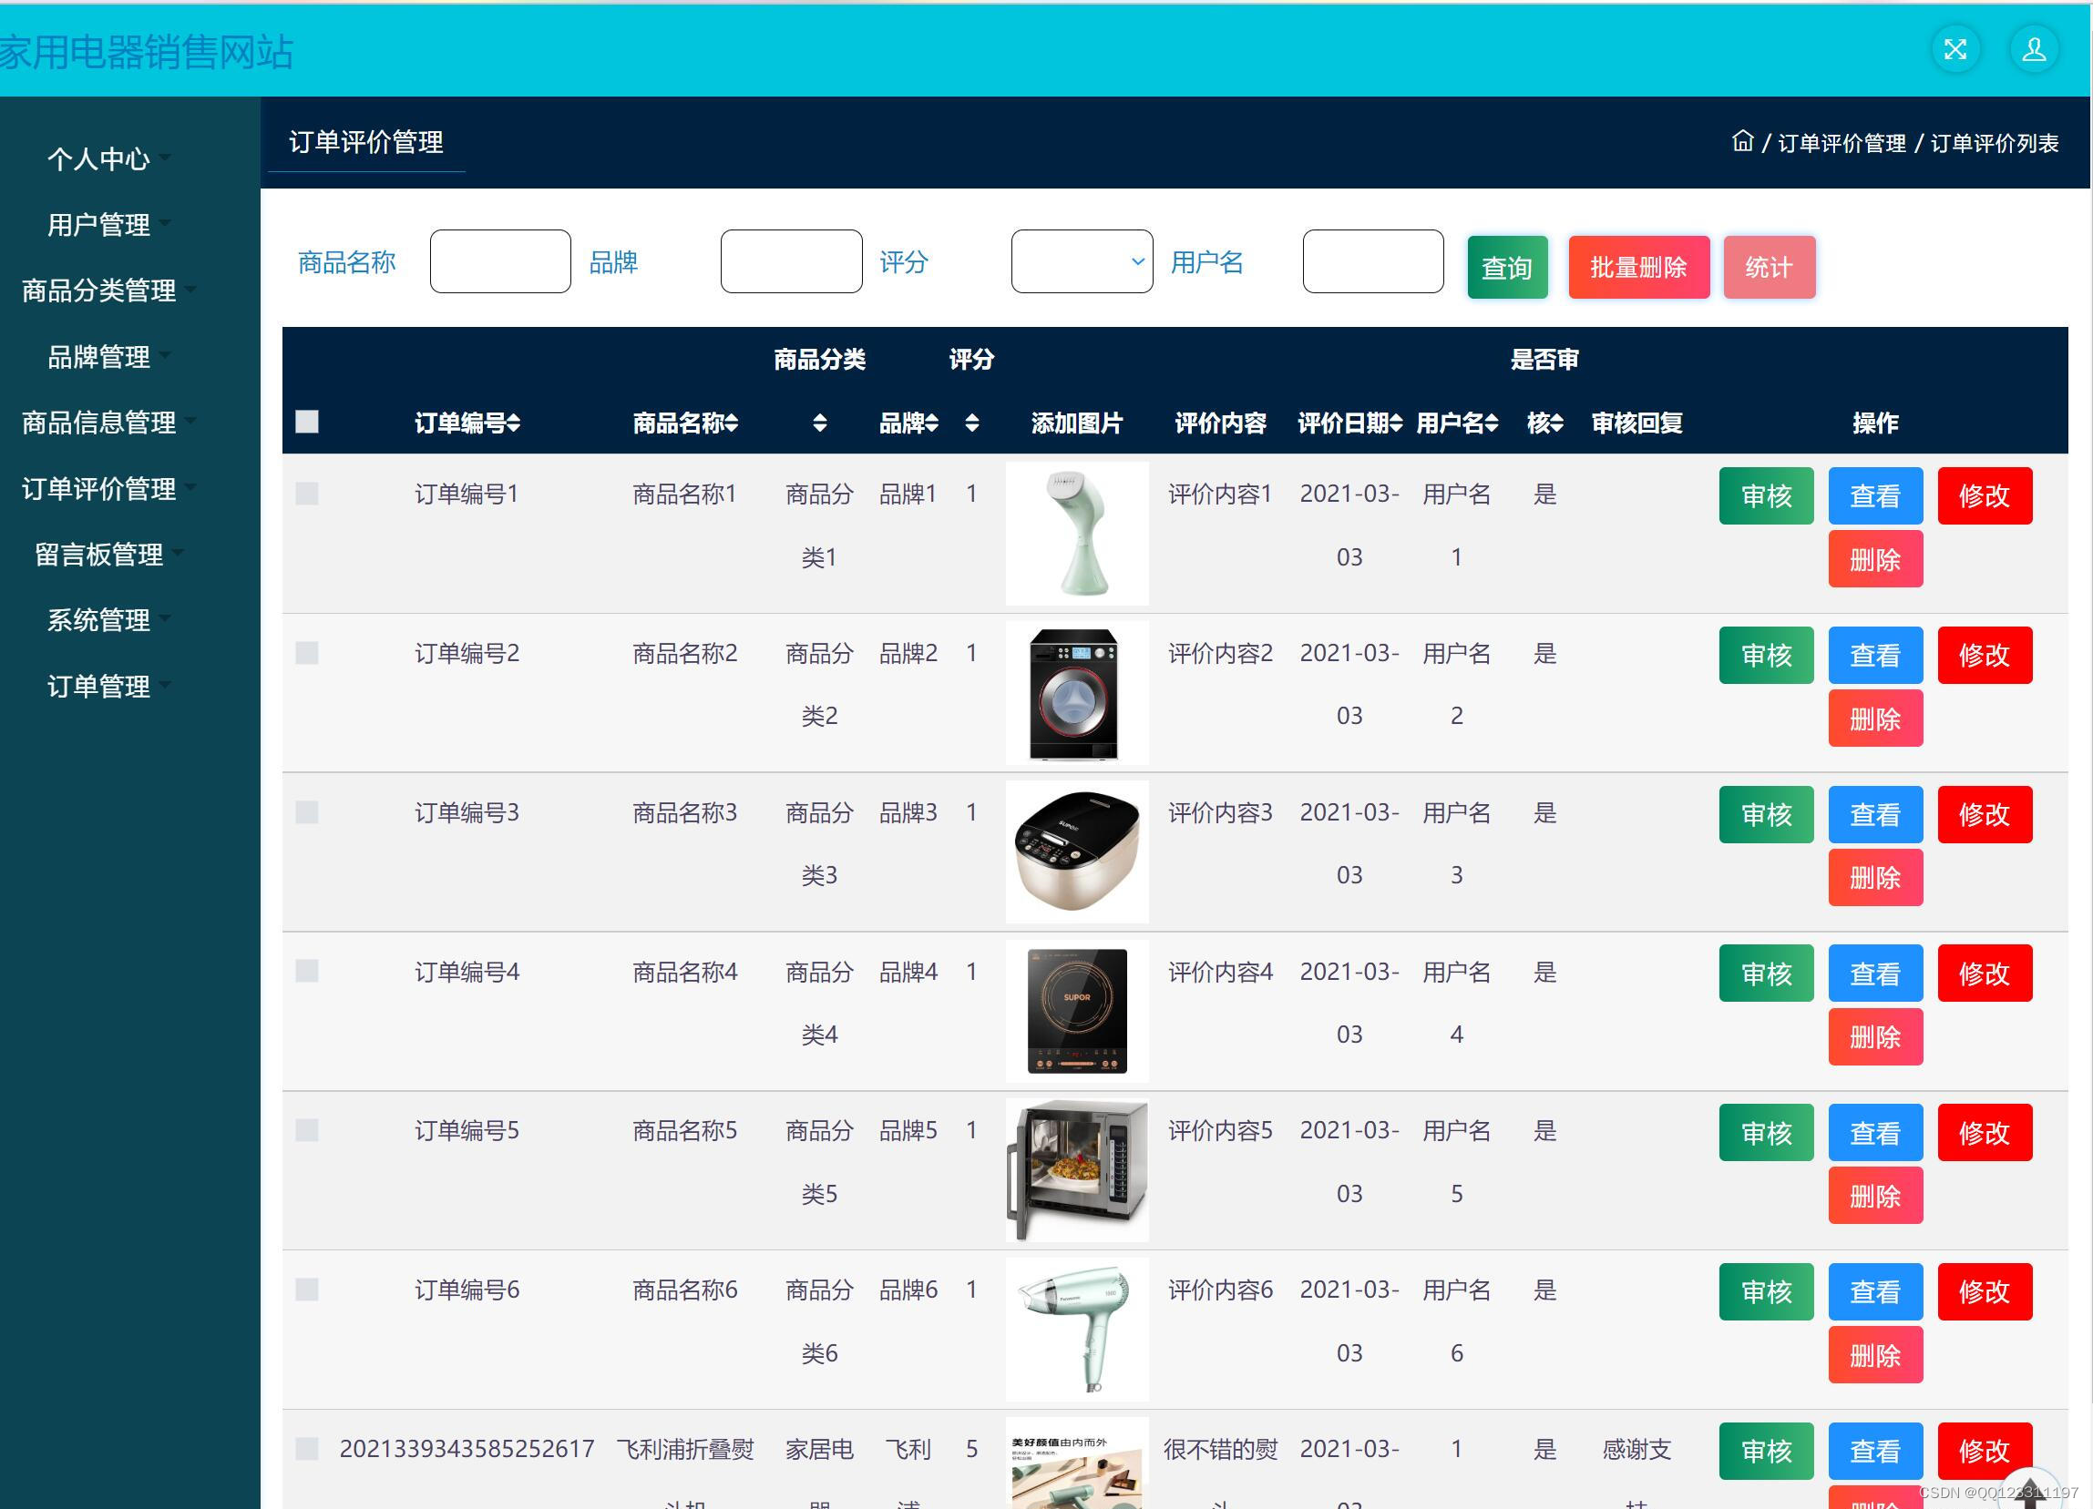
Task: Click the 批量删除 button
Action: pyautogui.click(x=1638, y=267)
